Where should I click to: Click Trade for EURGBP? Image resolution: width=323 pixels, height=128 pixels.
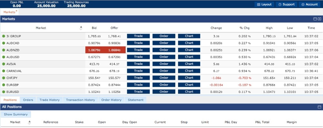point(138,85)
